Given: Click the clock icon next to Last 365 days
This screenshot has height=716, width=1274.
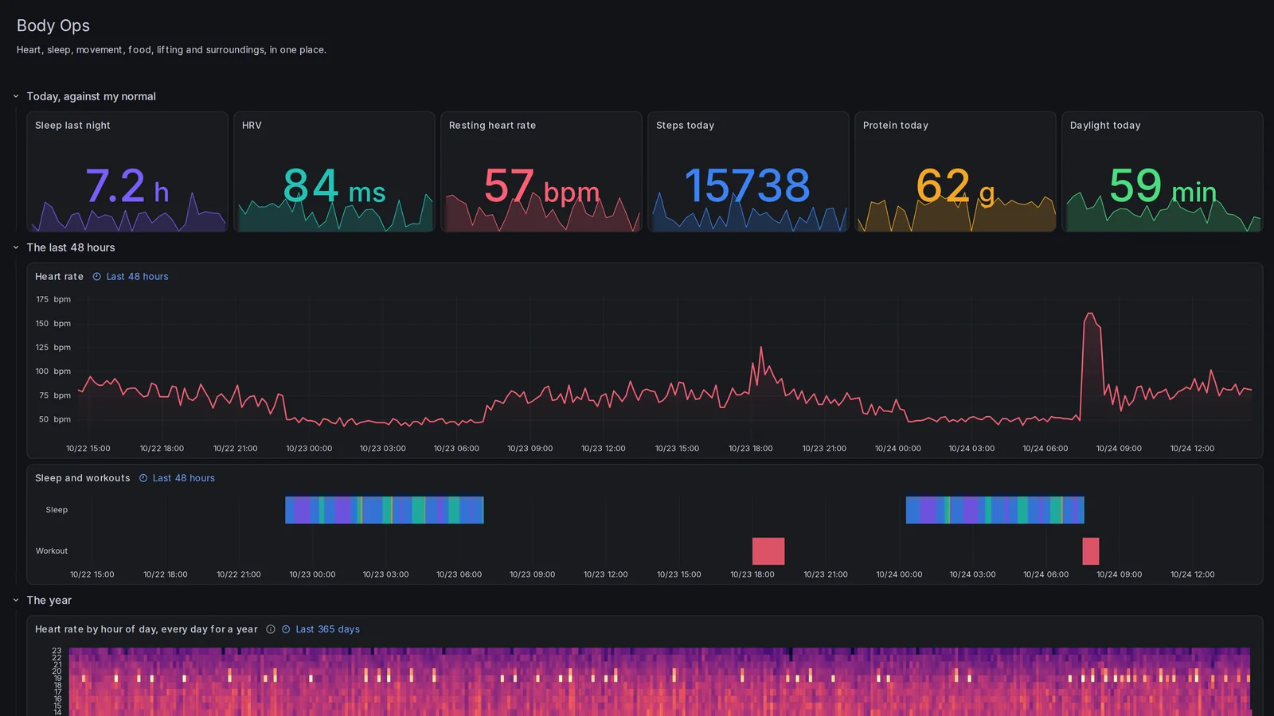Looking at the screenshot, I should 286,629.
